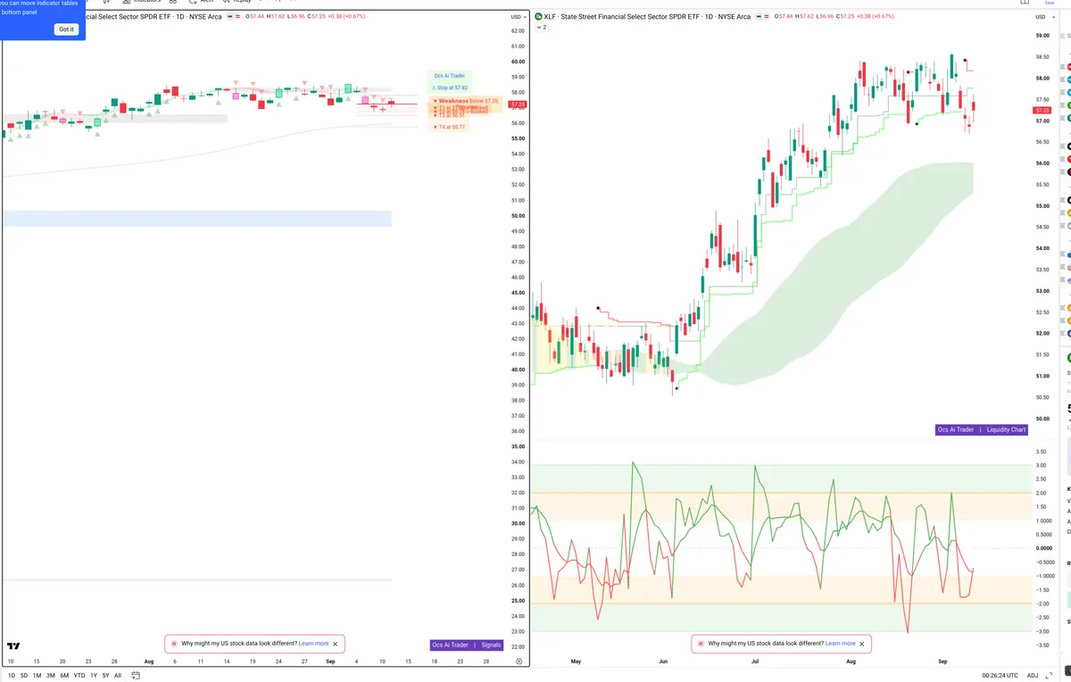This screenshot has height=682, width=1071.
Task: Click May label on right time axis
Action: pos(576,661)
